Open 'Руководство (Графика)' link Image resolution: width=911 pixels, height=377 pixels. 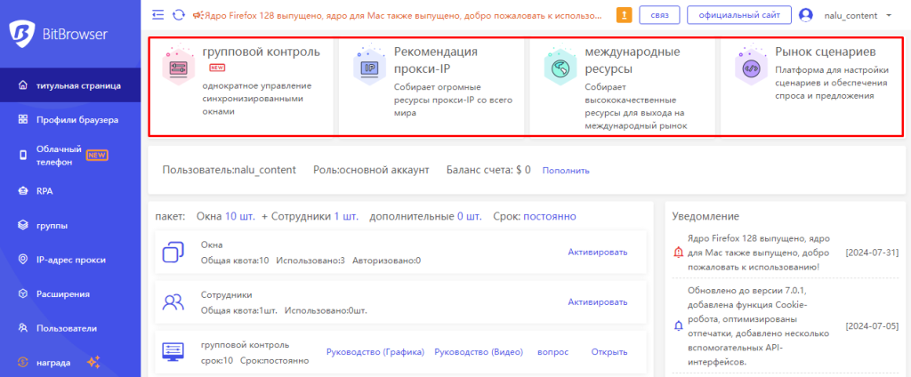(x=375, y=352)
